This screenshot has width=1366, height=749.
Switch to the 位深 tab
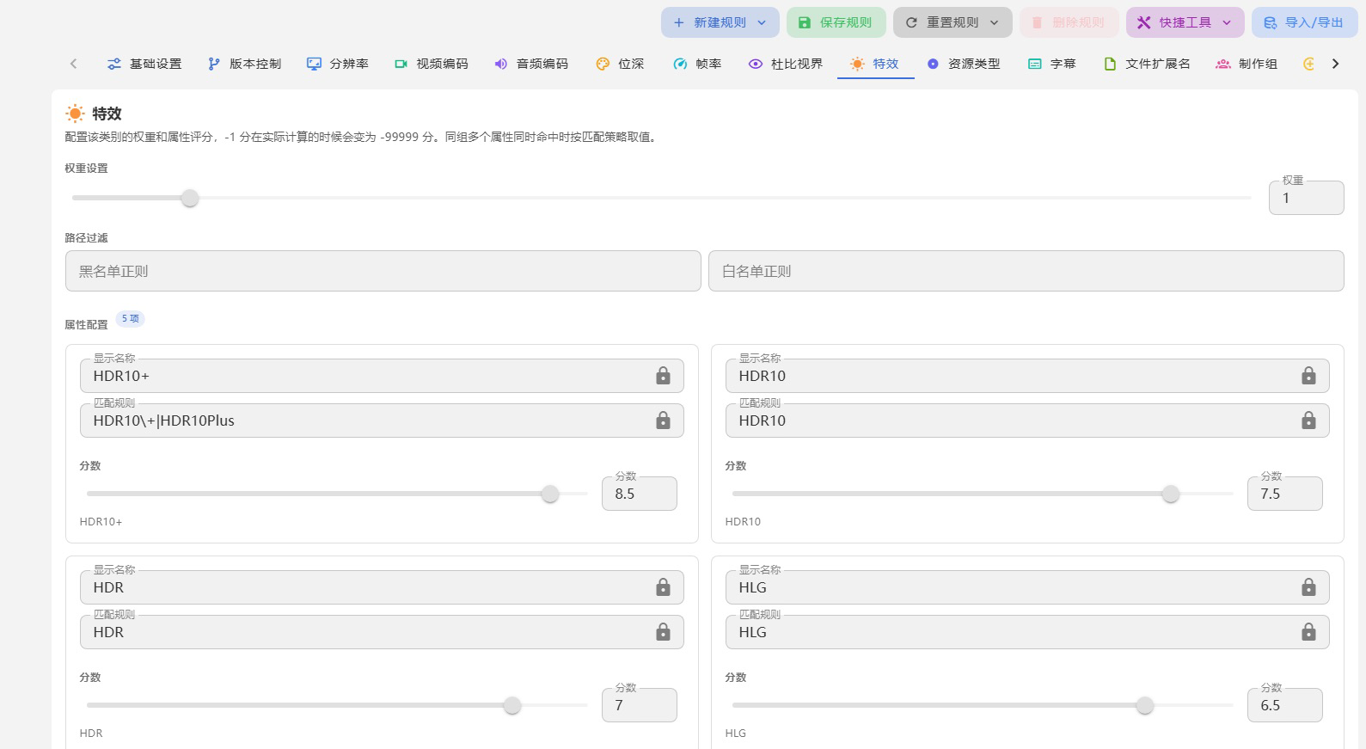click(x=620, y=64)
